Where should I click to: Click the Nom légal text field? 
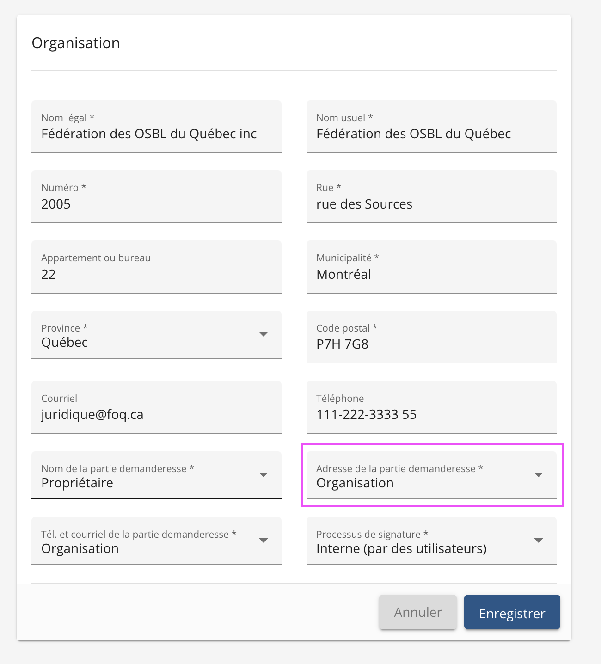coord(156,134)
